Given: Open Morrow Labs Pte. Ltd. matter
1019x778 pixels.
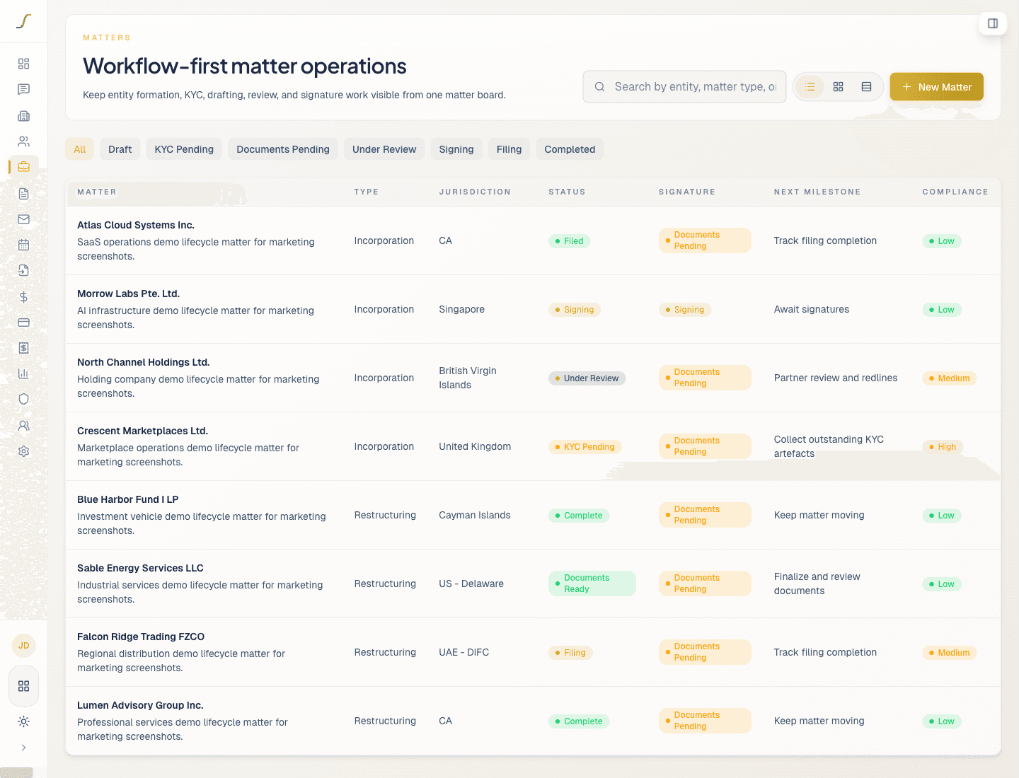Looking at the screenshot, I should click(x=128, y=294).
